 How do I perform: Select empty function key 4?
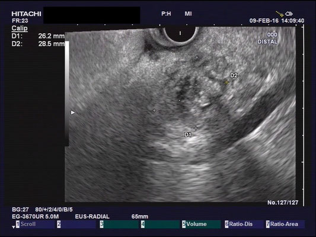pos(160,224)
